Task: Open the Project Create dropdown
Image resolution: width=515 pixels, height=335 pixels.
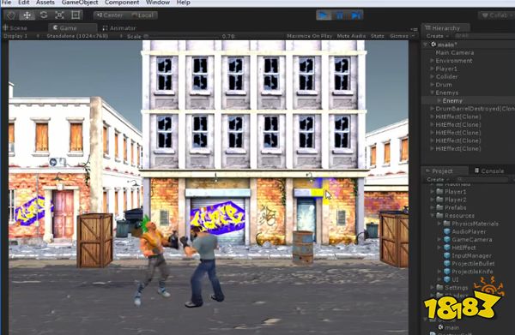Action: point(438,180)
